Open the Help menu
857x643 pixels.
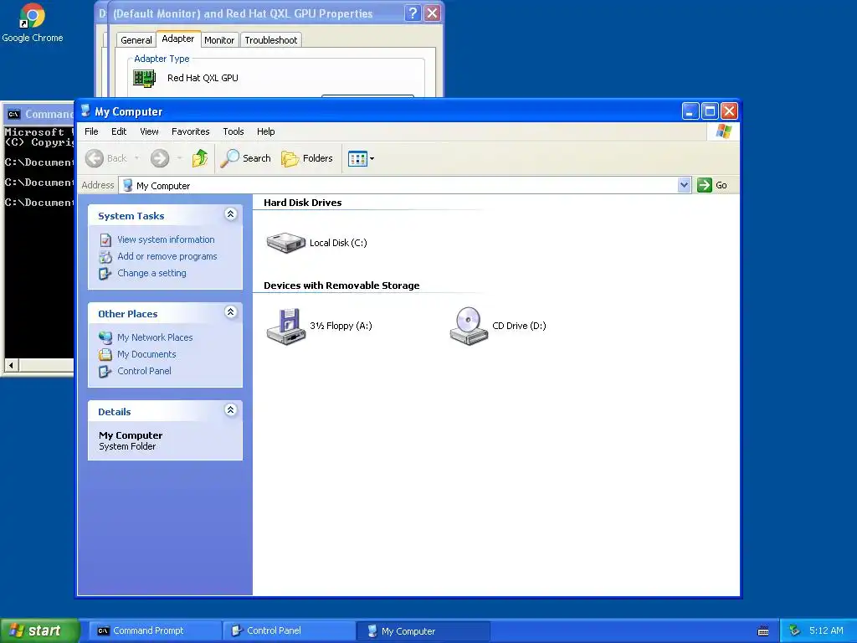click(x=265, y=131)
